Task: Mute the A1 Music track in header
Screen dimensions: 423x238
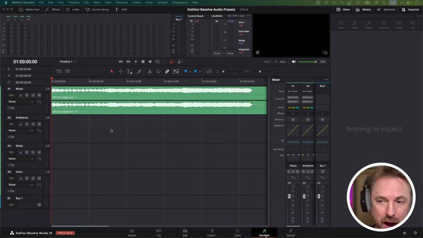Action: point(39,95)
